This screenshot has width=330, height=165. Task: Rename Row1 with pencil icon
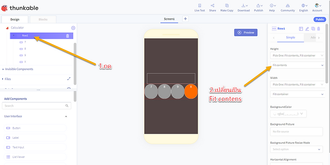[x=307, y=29]
